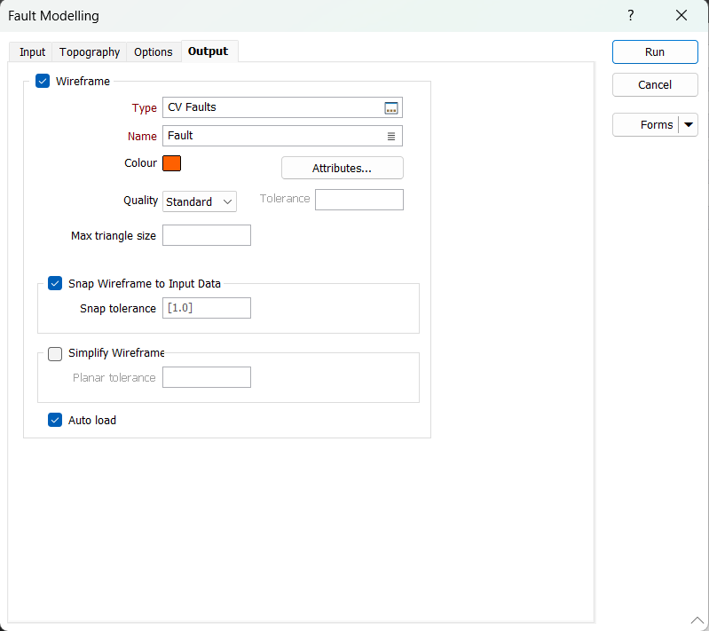Open the Topography tab

90,52
